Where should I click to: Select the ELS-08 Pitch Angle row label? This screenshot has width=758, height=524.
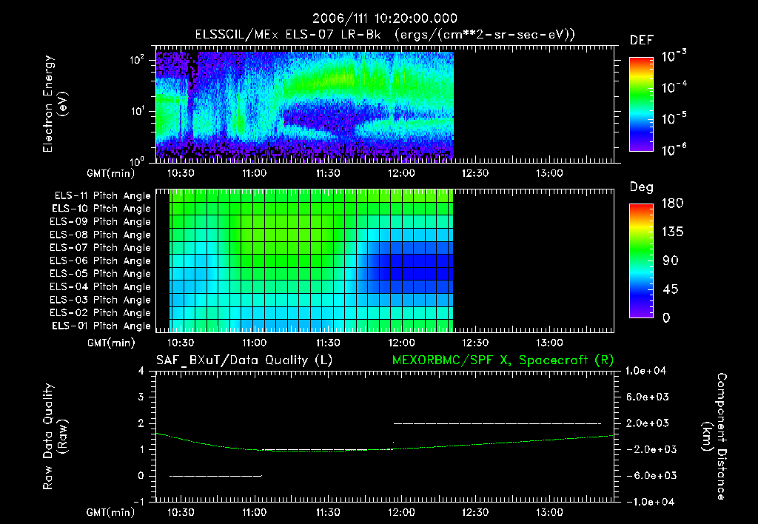101,235
